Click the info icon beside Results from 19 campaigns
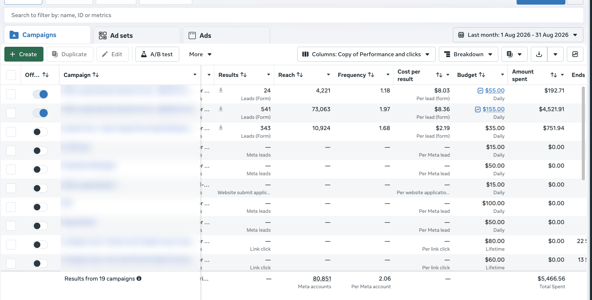 139,279
